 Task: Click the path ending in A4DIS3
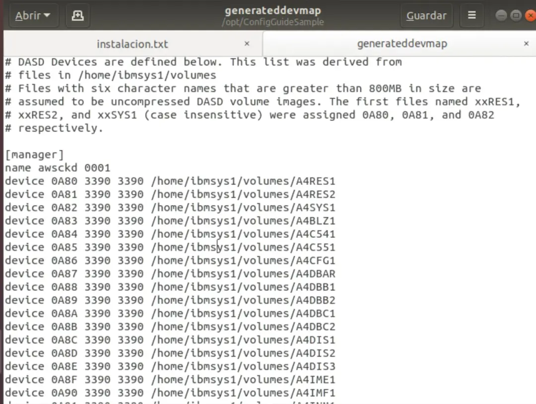pos(243,366)
